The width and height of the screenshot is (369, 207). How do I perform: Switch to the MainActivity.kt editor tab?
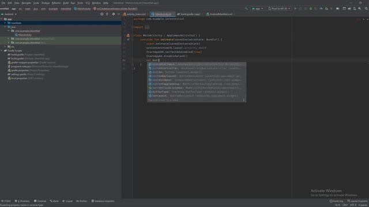[x=163, y=14]
